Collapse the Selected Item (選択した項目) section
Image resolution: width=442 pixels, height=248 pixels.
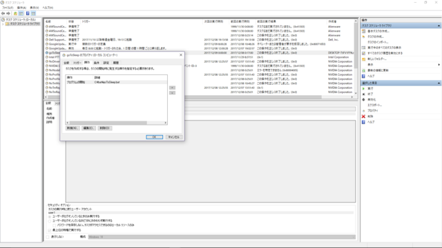[x=439, y=83]
